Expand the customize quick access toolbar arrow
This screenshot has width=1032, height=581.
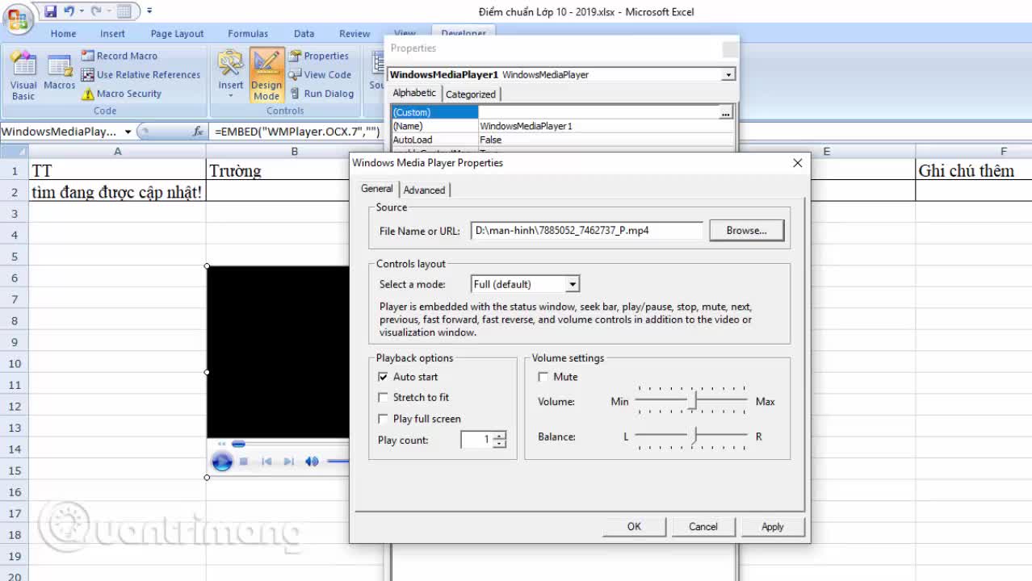[149, 11]
